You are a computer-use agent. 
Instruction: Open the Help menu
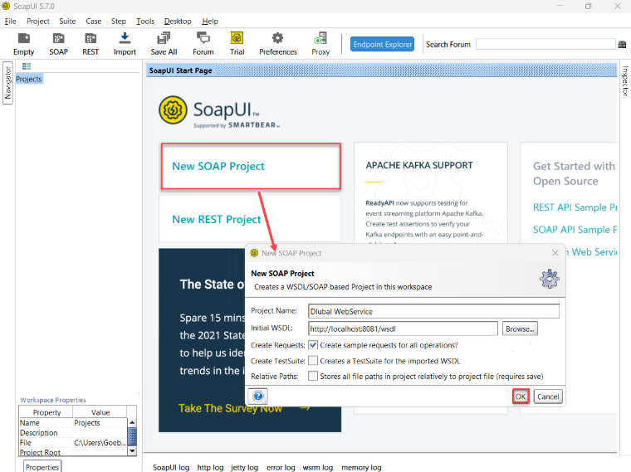pos(210,21)
